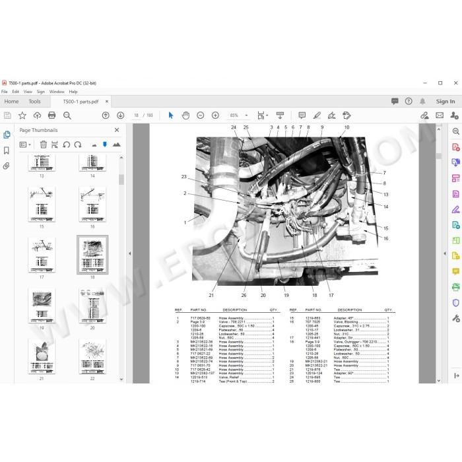Open the Attachments paperclip panel

7,166
